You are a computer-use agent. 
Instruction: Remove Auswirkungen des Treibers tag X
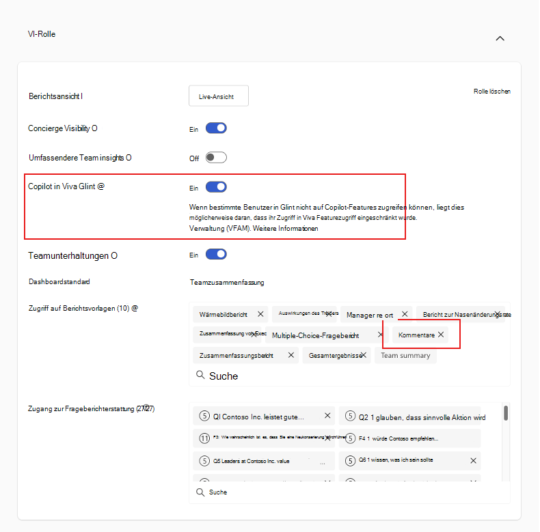[329, 314]
